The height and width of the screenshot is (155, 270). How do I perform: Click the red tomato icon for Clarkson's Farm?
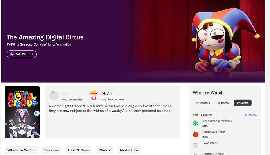(196, 134)
